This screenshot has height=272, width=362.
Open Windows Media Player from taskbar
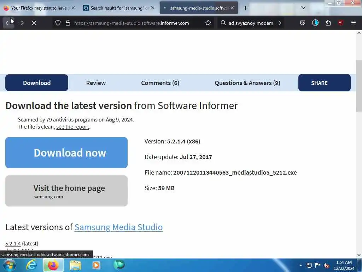97,265
